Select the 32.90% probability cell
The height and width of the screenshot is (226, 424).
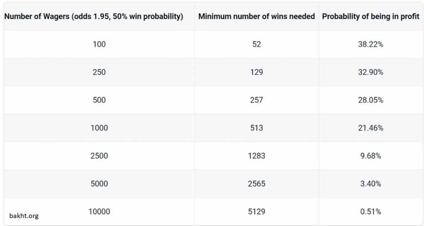point(371,72)
